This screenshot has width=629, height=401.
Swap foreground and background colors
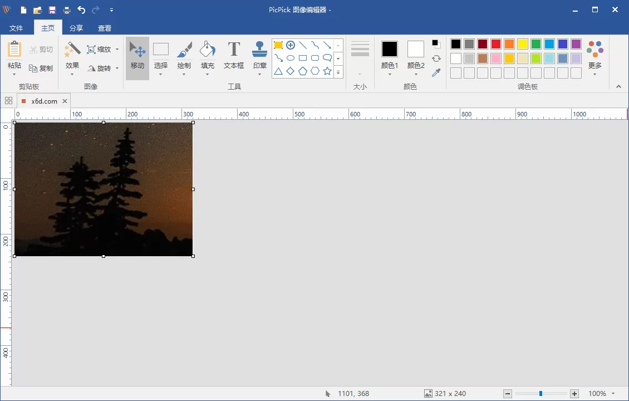click(x=436, y=58)
